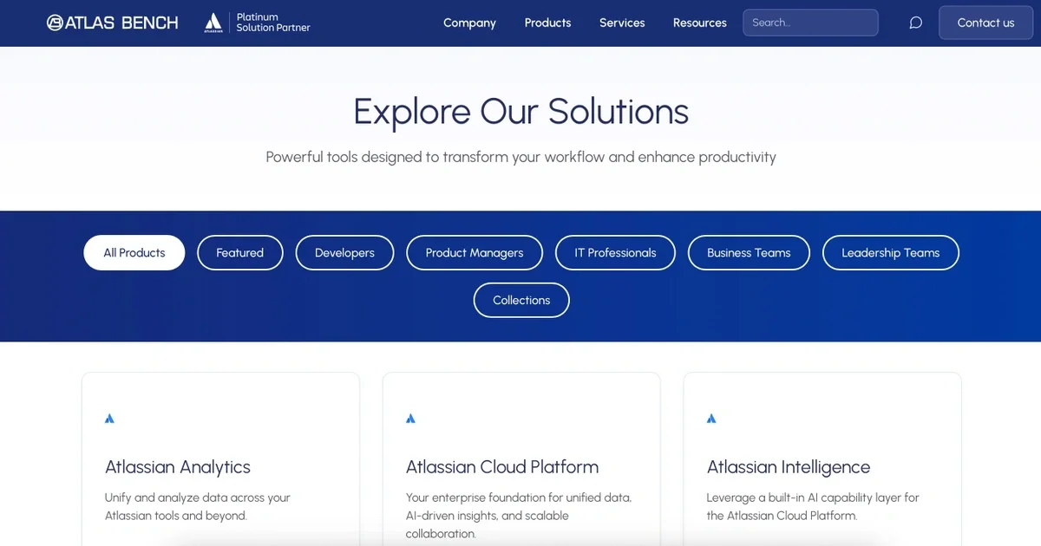
Task: Switch to Product Managers category
Action: click(475, 253)
